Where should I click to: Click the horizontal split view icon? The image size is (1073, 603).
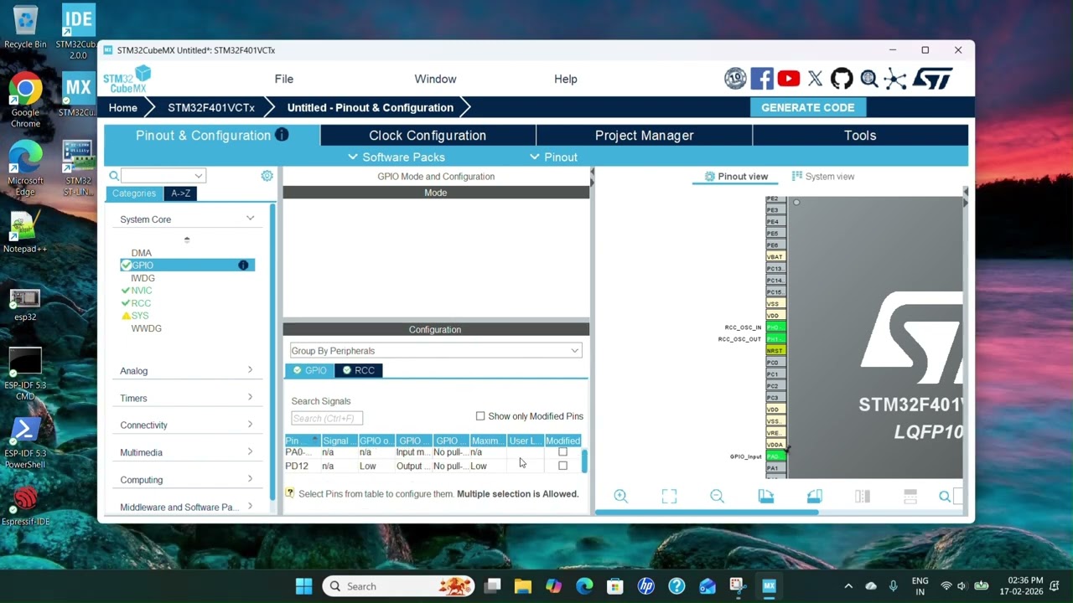(910, 496)
